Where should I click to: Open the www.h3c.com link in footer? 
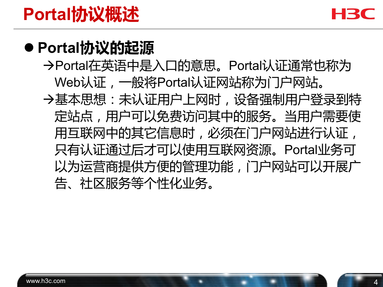point(46,281)
